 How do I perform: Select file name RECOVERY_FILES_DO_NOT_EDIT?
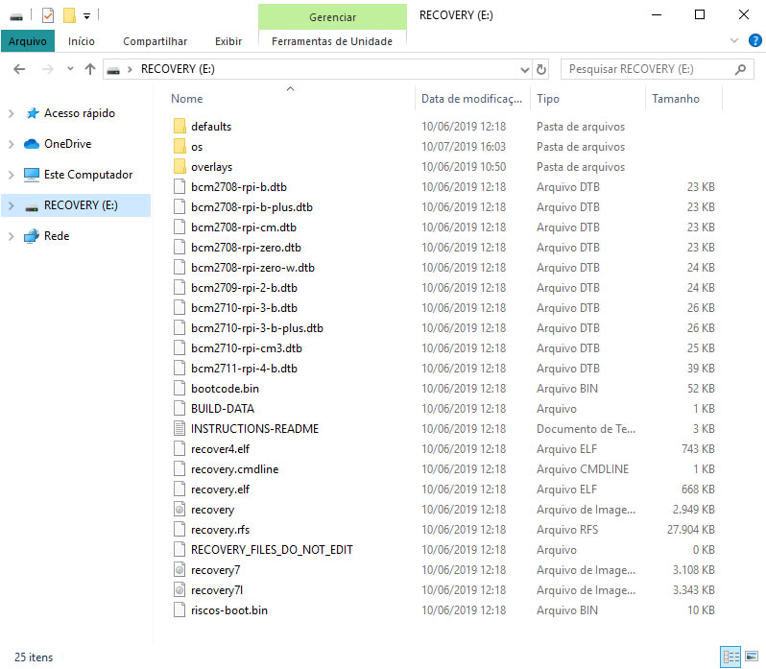pyautogui.click(x=272, y=549)
